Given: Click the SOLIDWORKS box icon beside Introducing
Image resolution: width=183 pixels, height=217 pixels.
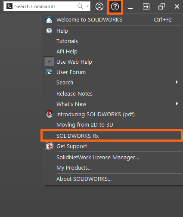Looking at the screenshot, I should coord(49,114).
